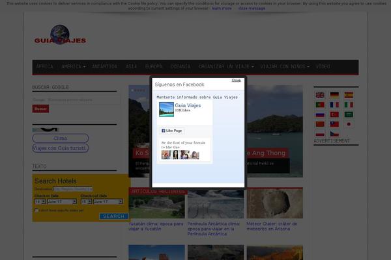This screenshot has height=260, width=391.
Task: Select the Italian flag language
Action: click(349, 105)
